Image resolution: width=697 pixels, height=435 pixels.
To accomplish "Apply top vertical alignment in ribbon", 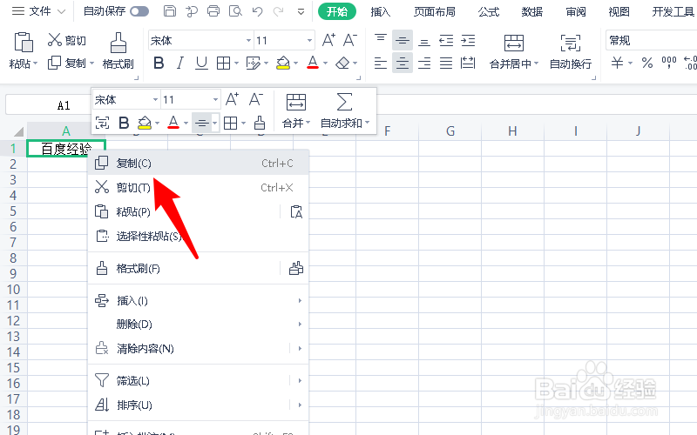I will coord(381,40).
